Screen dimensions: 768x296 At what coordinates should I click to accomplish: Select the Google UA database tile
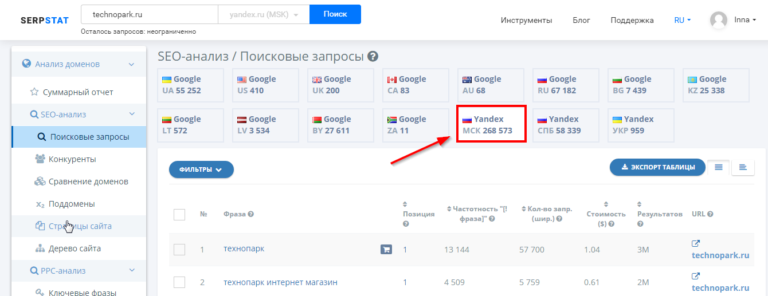[190, 85]
